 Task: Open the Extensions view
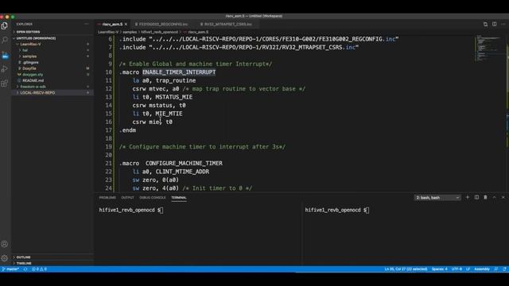pyautogui.click(x=5, y=83)
